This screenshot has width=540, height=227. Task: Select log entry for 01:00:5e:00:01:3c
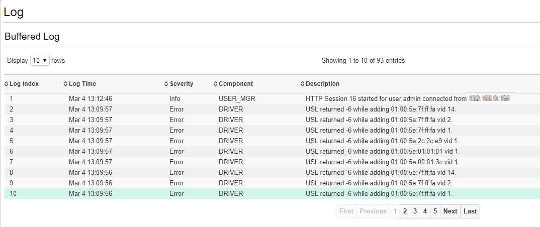[382, 162]
